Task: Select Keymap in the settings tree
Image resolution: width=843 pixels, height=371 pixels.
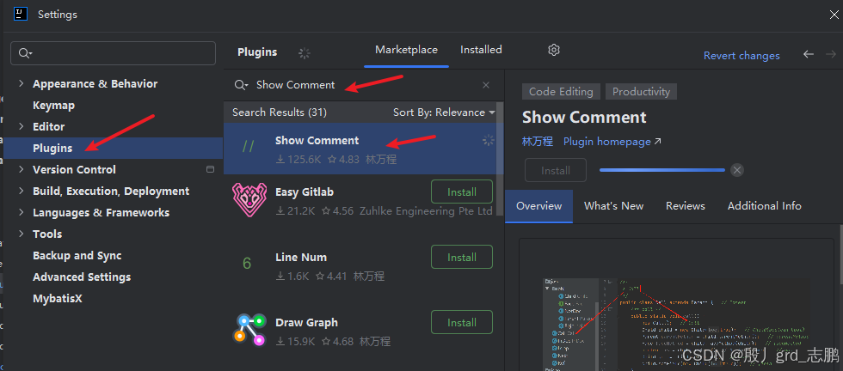Action: pyautogui.click(x=53, y=106)
